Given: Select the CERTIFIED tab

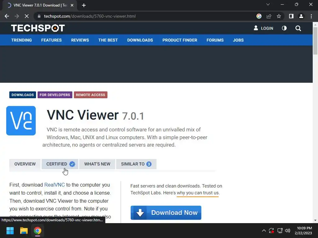Looking at the screenshot, I should click(x=60, y=164).
